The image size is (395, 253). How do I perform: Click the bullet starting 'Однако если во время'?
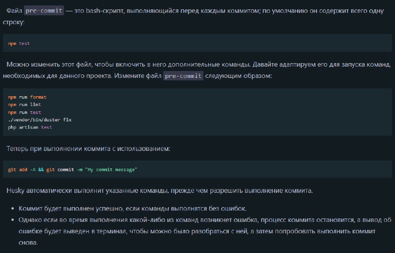pos(205,231)
